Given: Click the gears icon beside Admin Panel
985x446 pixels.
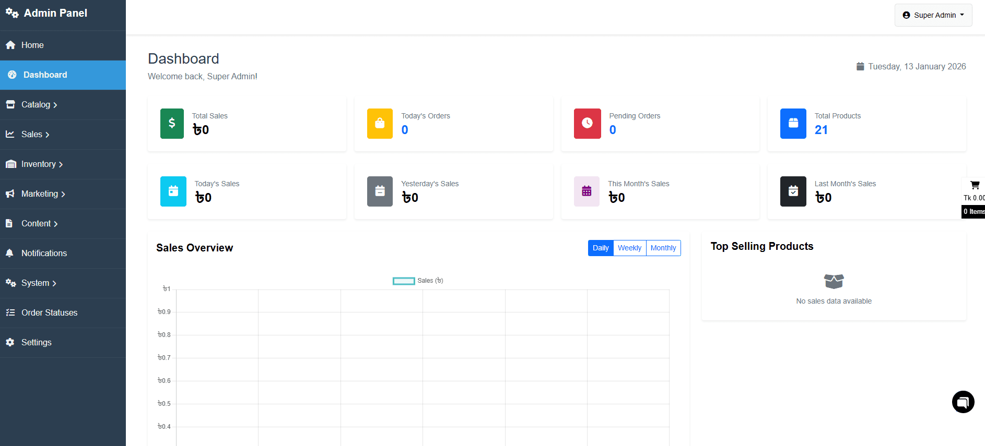Looking at the screenshot, I should pos(12,13).
